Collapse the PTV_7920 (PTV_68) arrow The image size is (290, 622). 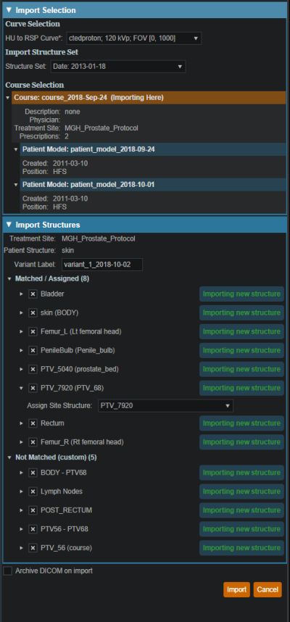tap(22, 388)
